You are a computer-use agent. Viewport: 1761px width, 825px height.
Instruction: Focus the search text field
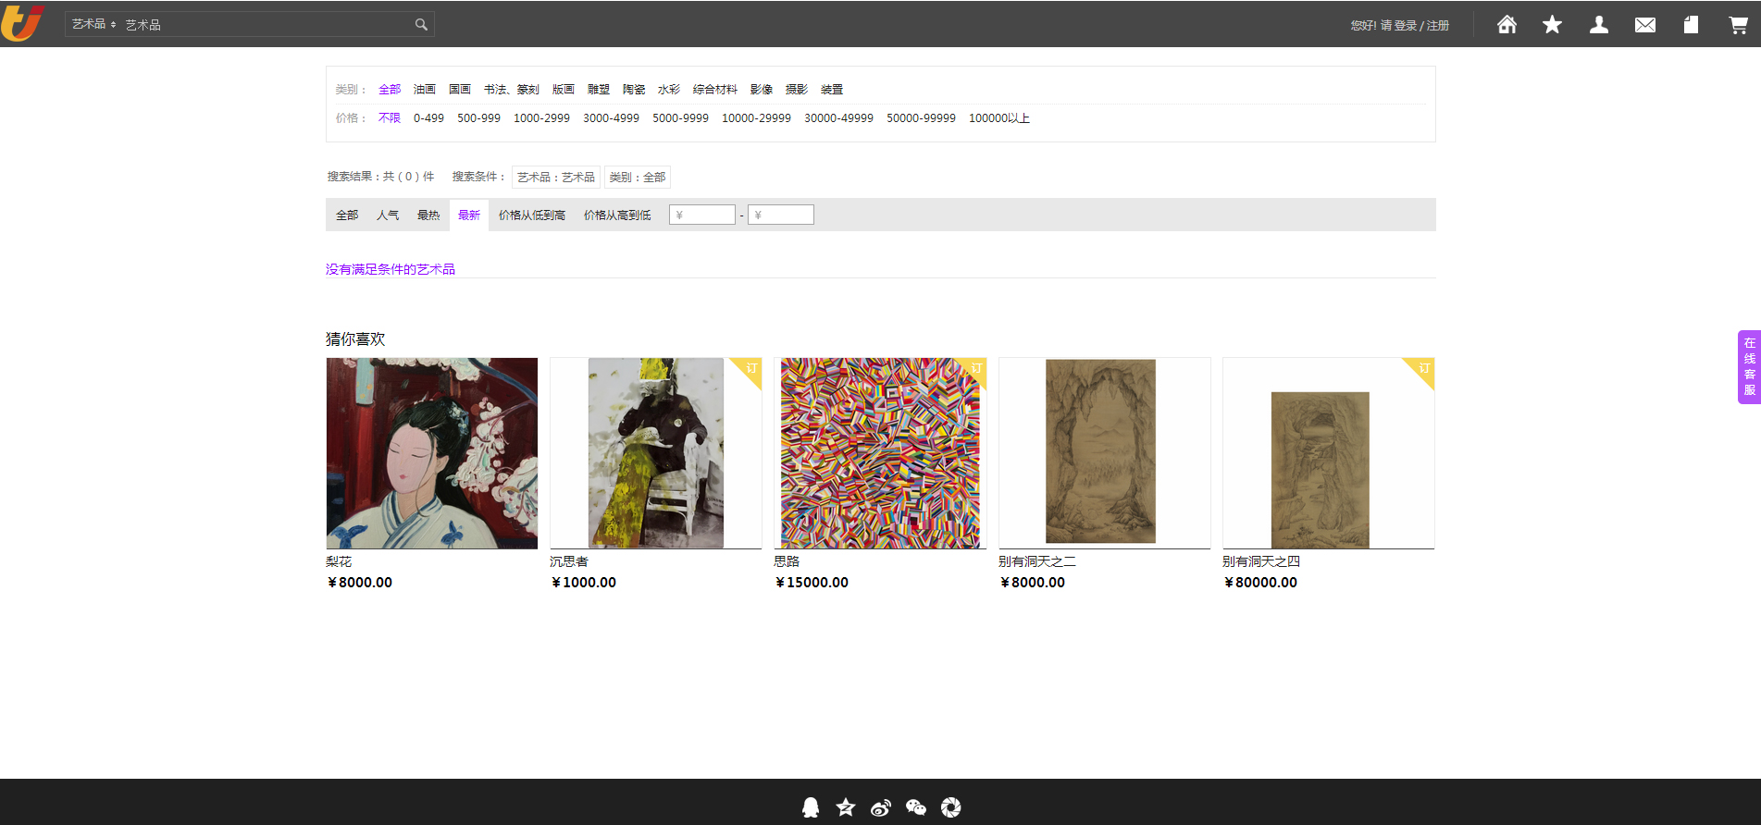coord(268,25)
